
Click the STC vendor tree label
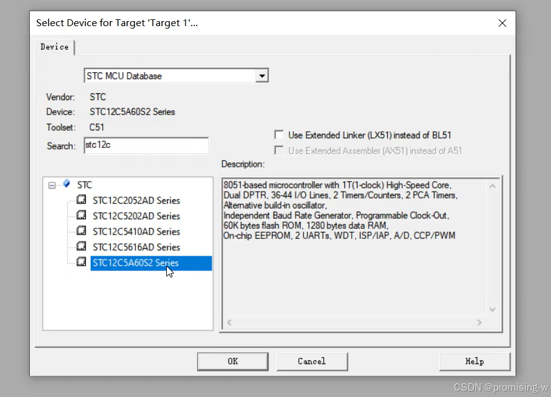[85, 185]
